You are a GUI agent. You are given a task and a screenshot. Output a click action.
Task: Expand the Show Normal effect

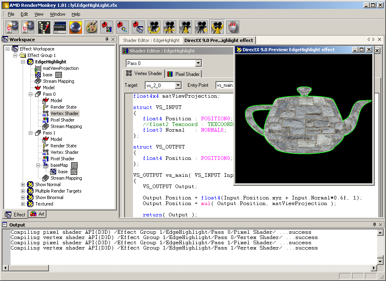coord(23,185)
